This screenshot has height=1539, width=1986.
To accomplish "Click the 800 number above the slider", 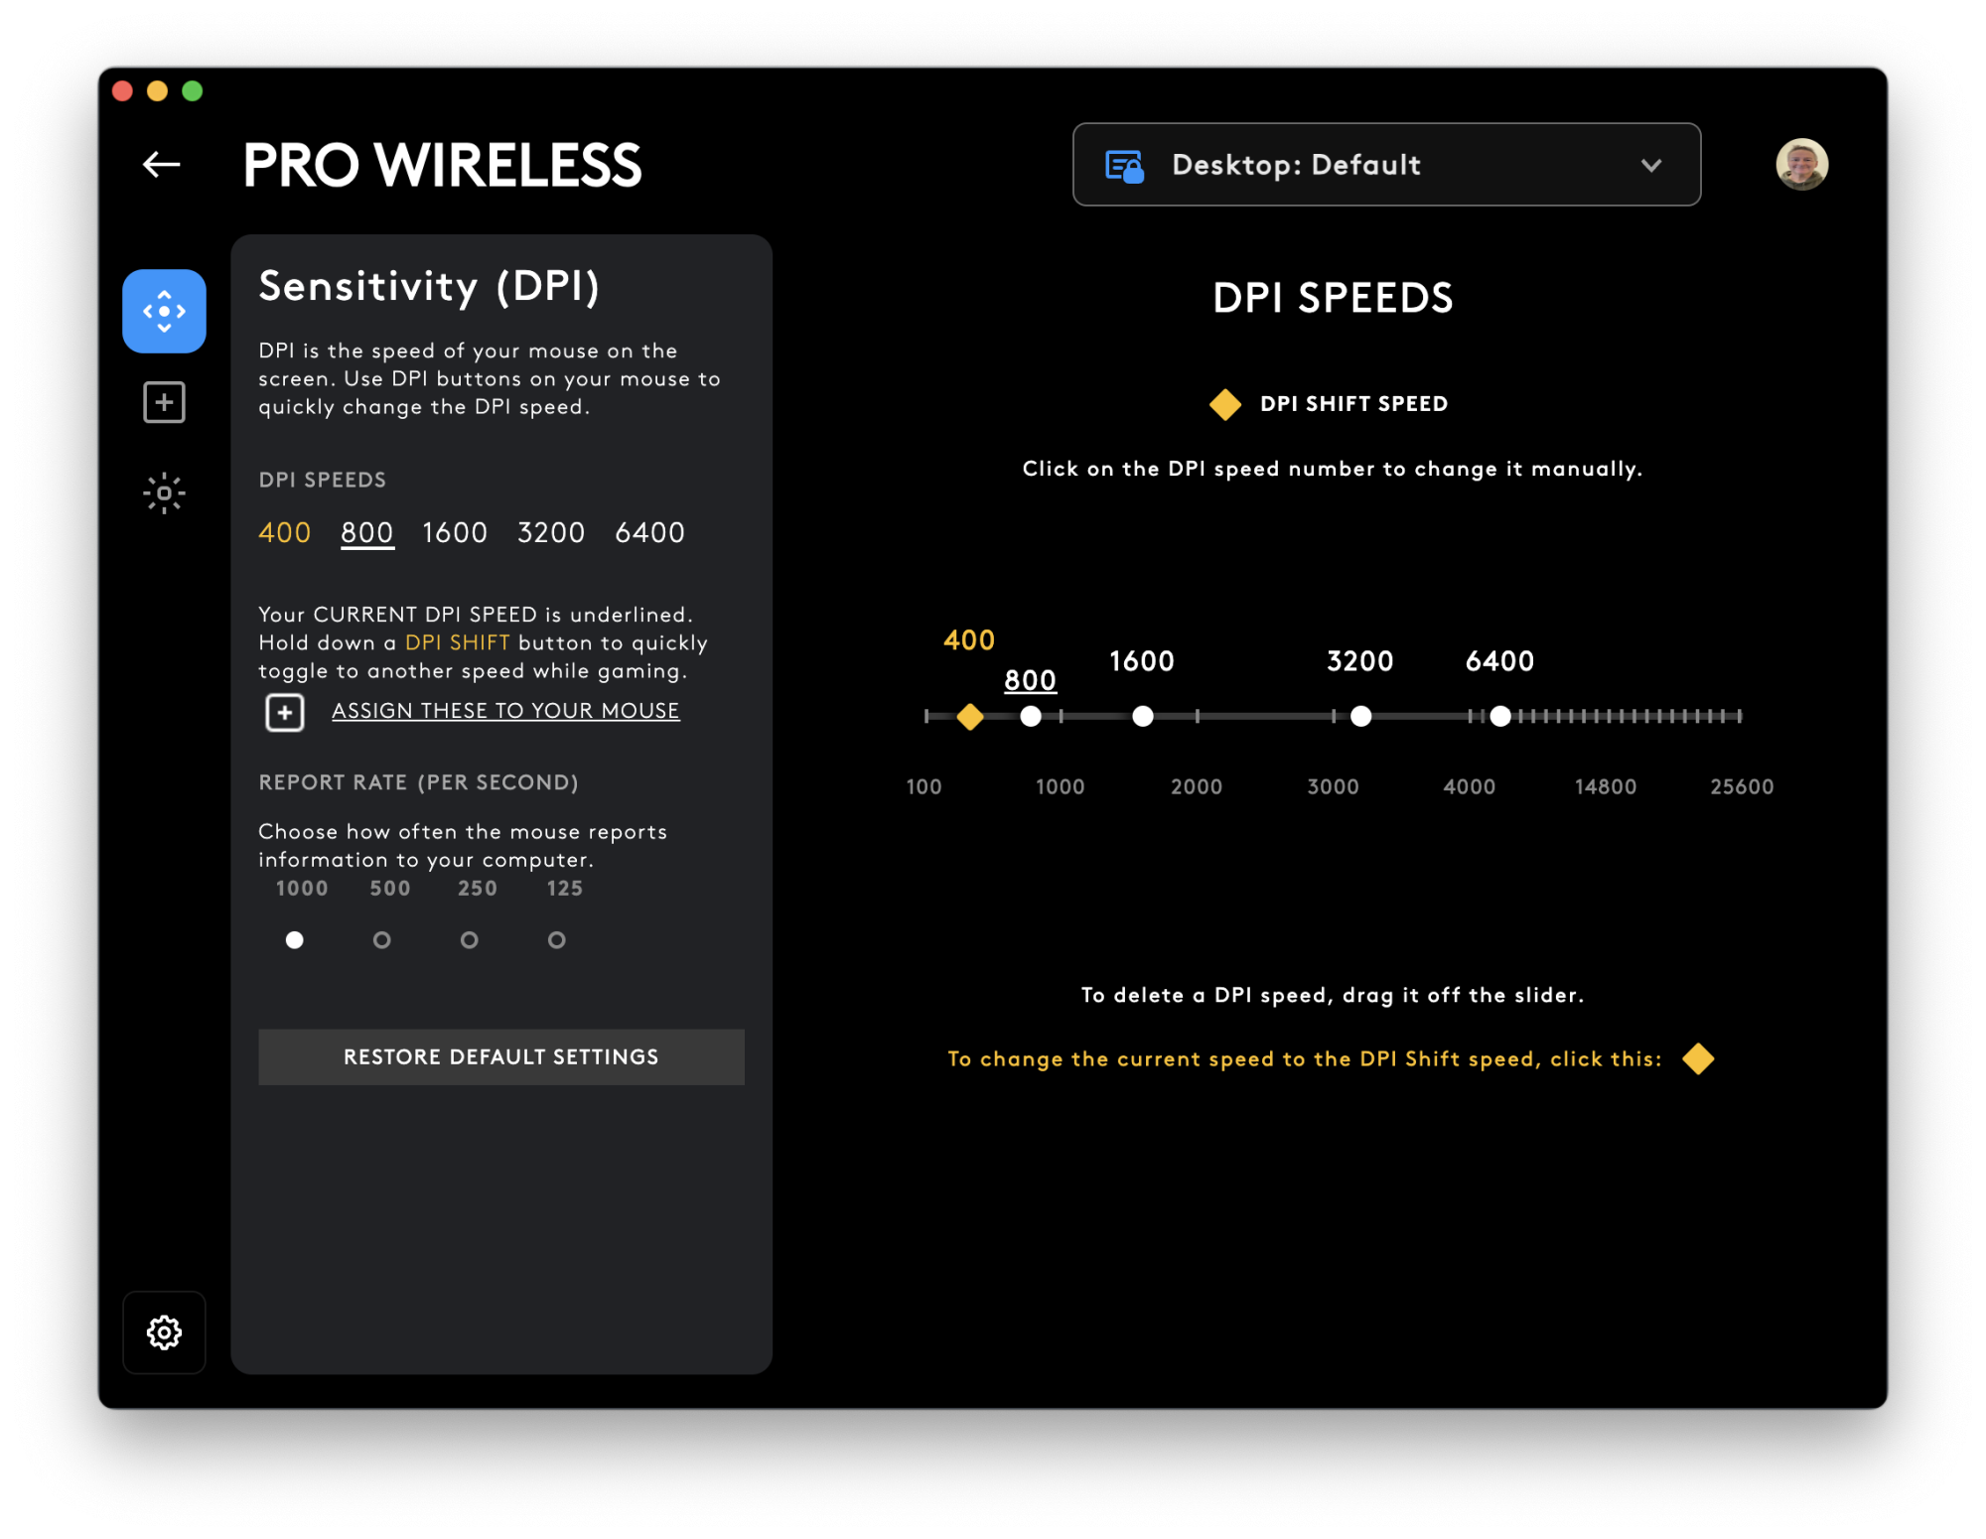I will 1030,681.
